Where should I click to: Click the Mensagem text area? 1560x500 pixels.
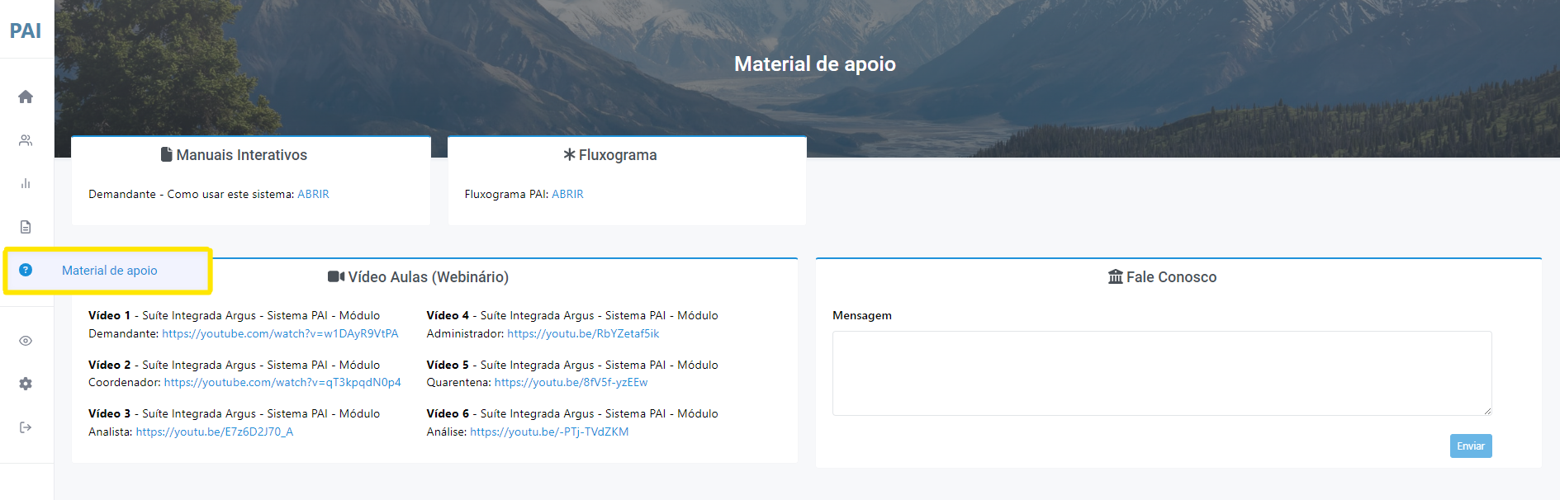point(1162,373)
